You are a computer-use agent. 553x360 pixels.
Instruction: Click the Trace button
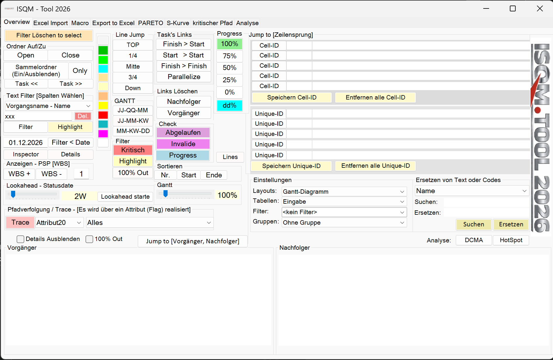[20, 223]
